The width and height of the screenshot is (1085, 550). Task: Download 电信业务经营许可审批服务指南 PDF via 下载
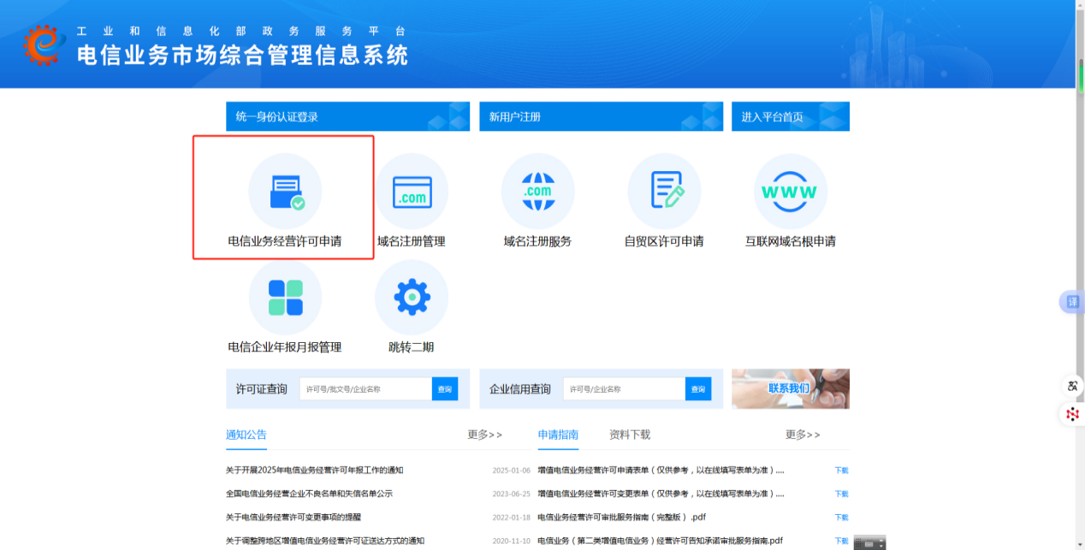pyautogui.click(x=841, y=517)
